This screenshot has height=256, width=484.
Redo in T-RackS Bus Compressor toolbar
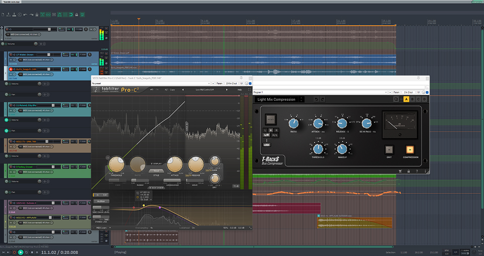click(x=323, y=99)
